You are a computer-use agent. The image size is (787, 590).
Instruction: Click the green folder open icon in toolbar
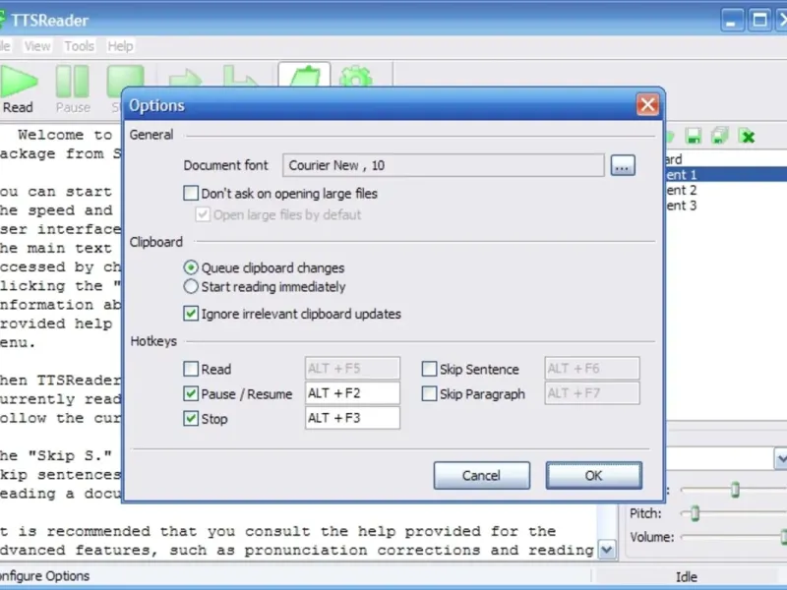coord(304,77)
